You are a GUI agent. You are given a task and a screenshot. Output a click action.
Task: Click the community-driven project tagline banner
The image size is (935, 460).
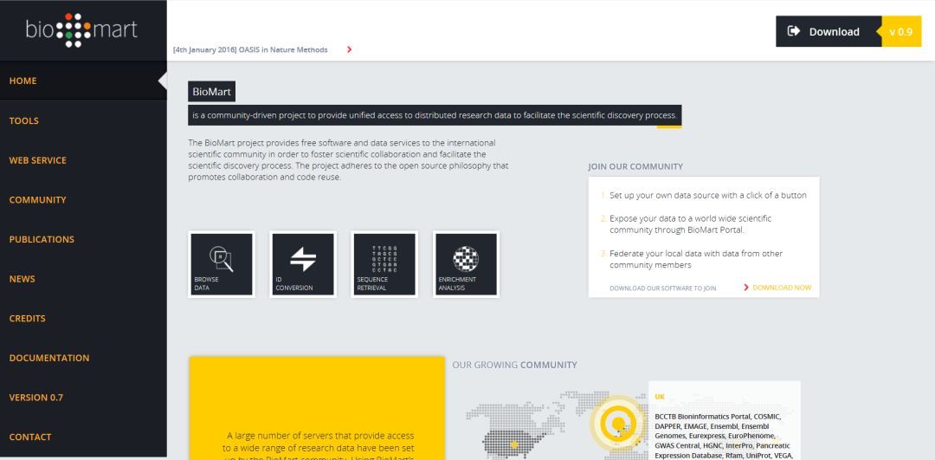tap(435, 115)
